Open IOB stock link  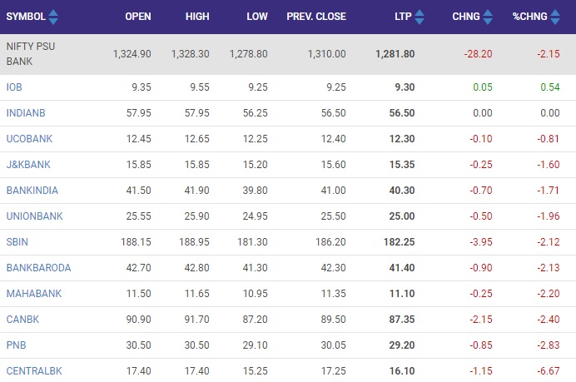point(14,87)
